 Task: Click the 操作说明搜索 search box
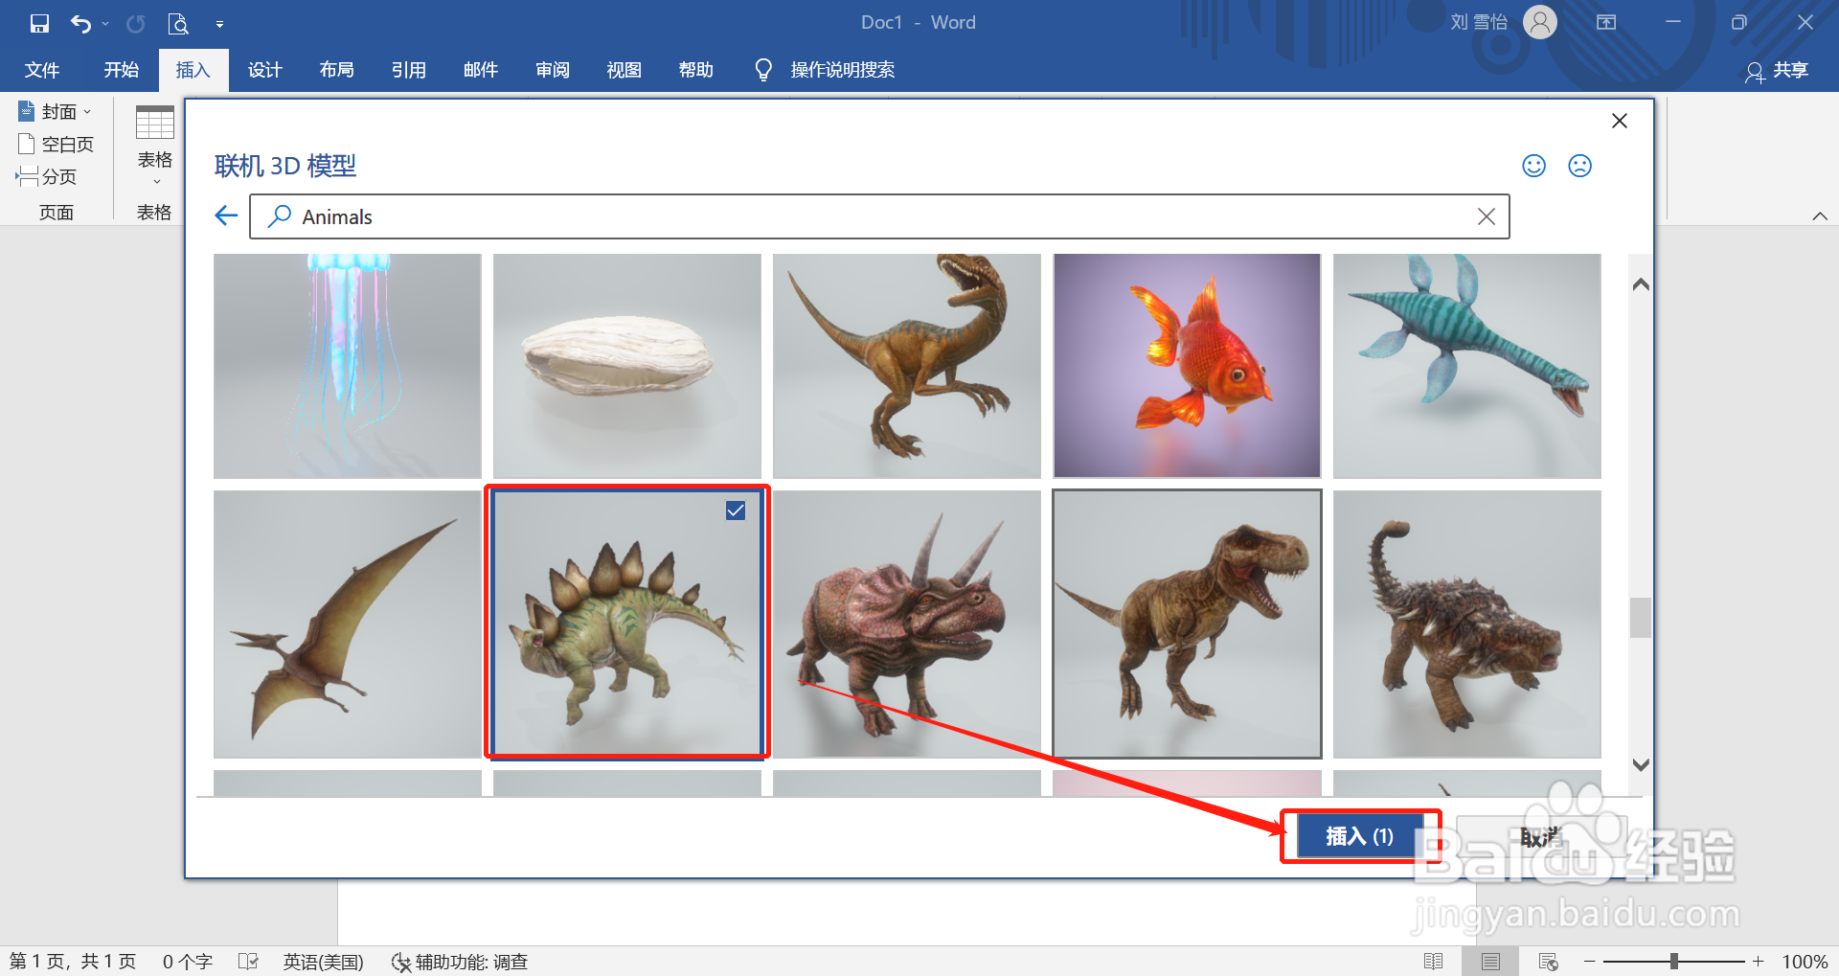[x=843, y=70]
